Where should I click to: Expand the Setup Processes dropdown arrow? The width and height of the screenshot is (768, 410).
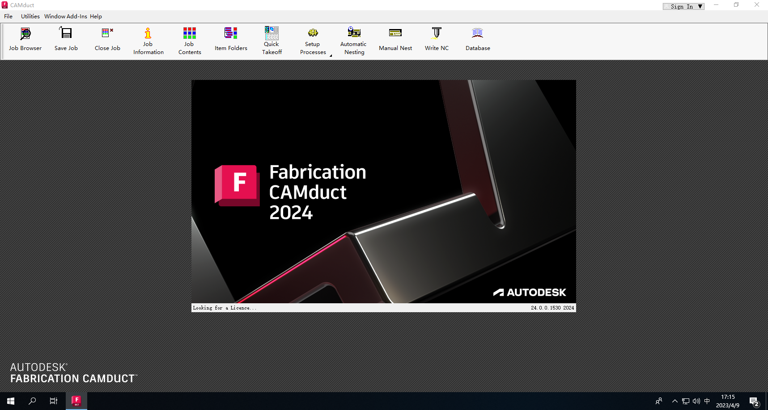pos(331,55)
